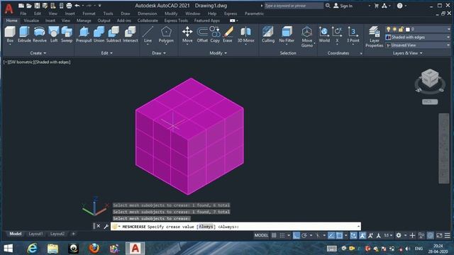
Task: Toggle 2D object snap in status bar
Action: [339, 235]
